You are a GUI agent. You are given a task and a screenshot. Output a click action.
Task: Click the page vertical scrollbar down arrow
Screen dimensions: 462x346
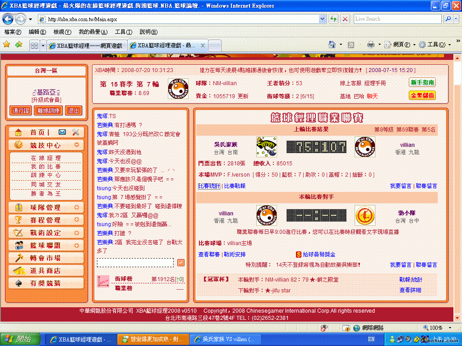click(x=457, y=318)
